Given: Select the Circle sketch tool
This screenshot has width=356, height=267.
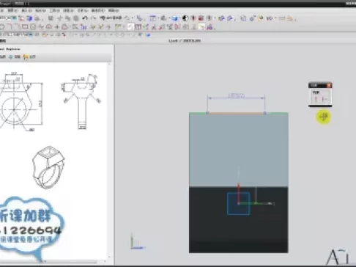Looking at the screenshot, I should pos(33,26).
